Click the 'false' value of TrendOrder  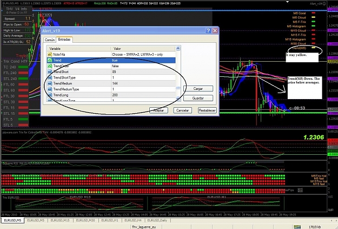[115, 66]
